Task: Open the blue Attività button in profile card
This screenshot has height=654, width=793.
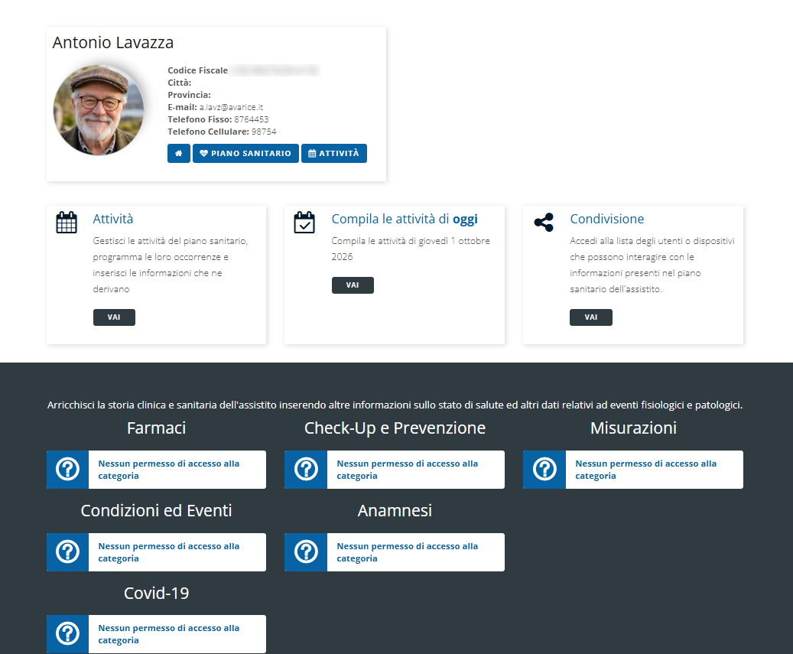Action: [333, 153]
